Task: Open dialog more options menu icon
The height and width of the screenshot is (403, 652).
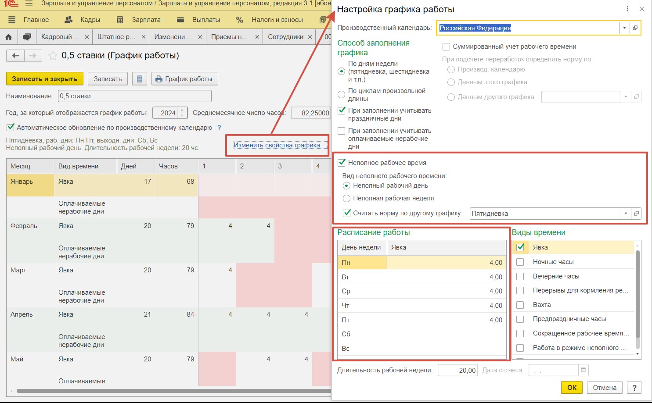Action: [627, 9]
